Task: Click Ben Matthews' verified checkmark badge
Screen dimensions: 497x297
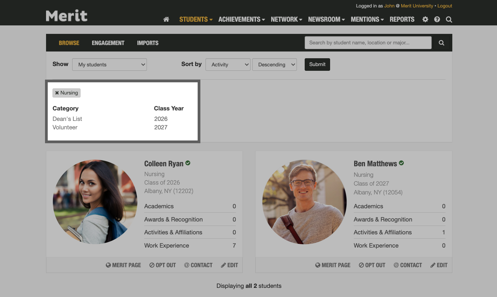Action: click(402, 163)
